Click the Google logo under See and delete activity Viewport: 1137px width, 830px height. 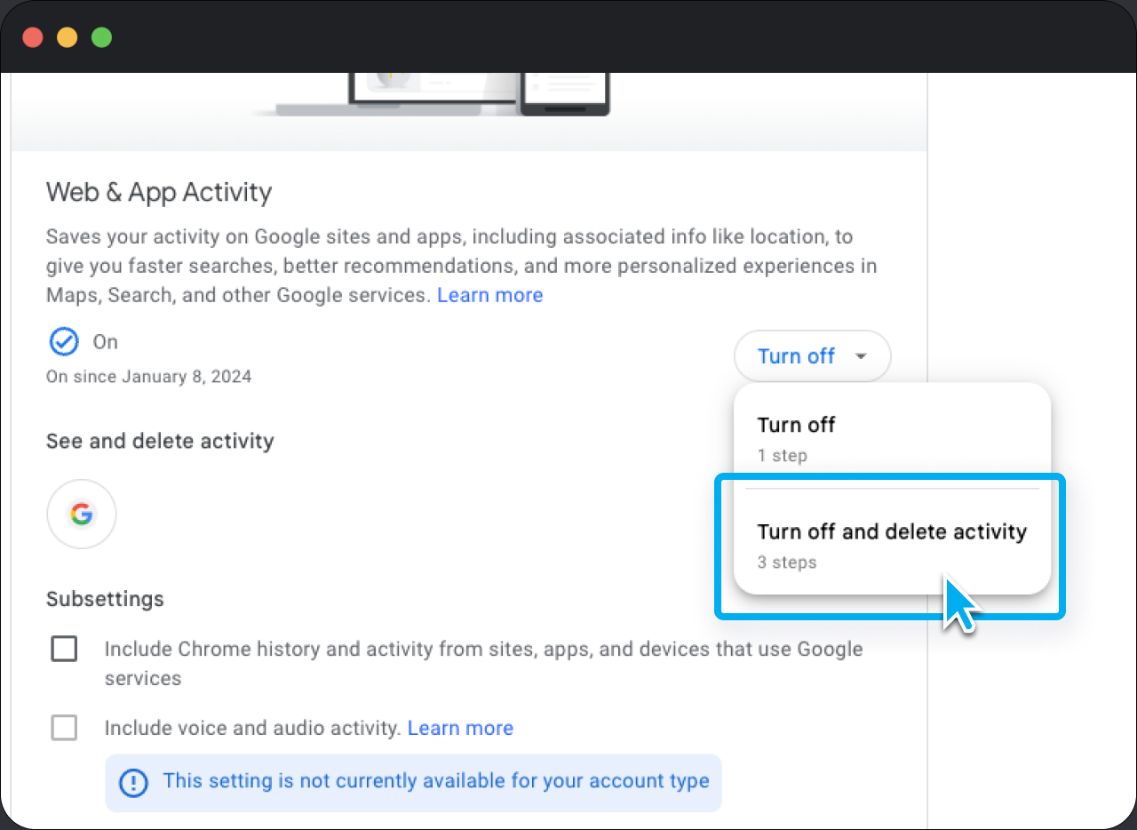81,514
